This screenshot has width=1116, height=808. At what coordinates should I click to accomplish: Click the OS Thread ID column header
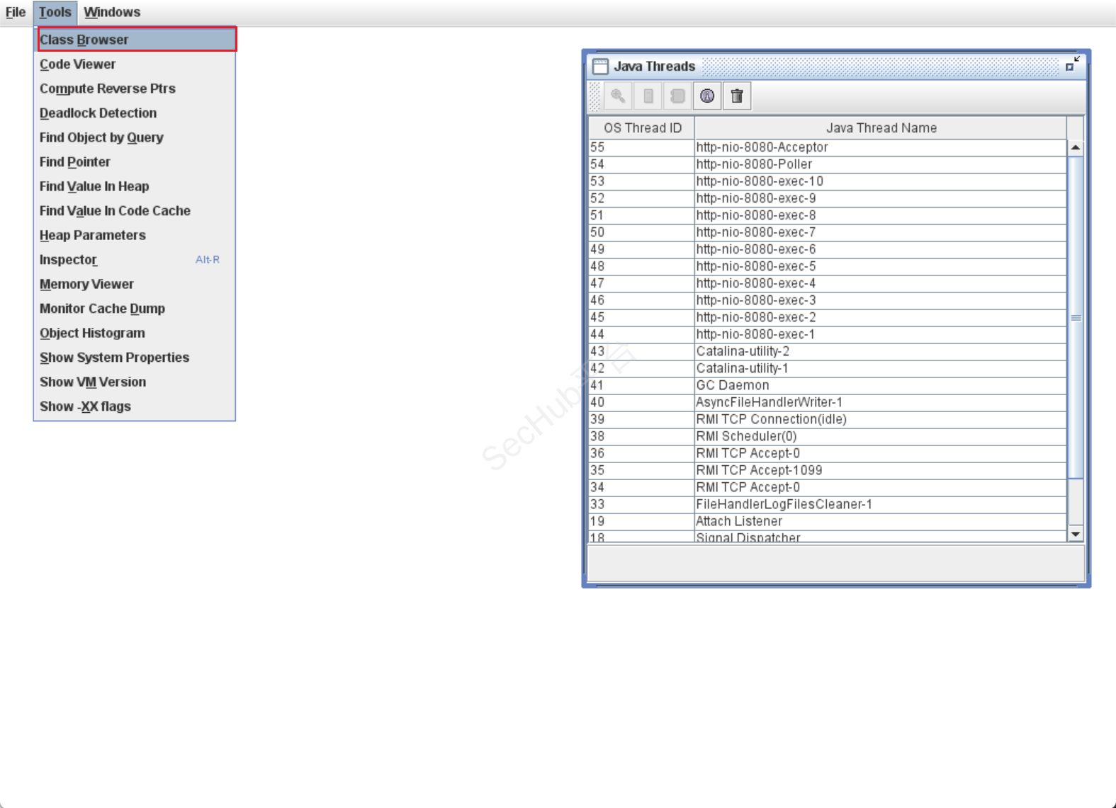[642, 128]
